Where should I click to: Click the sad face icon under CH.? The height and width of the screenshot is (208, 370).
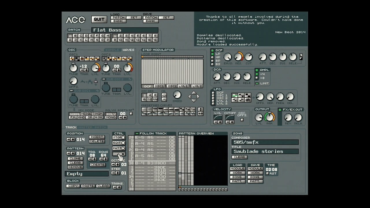point(164,99)
